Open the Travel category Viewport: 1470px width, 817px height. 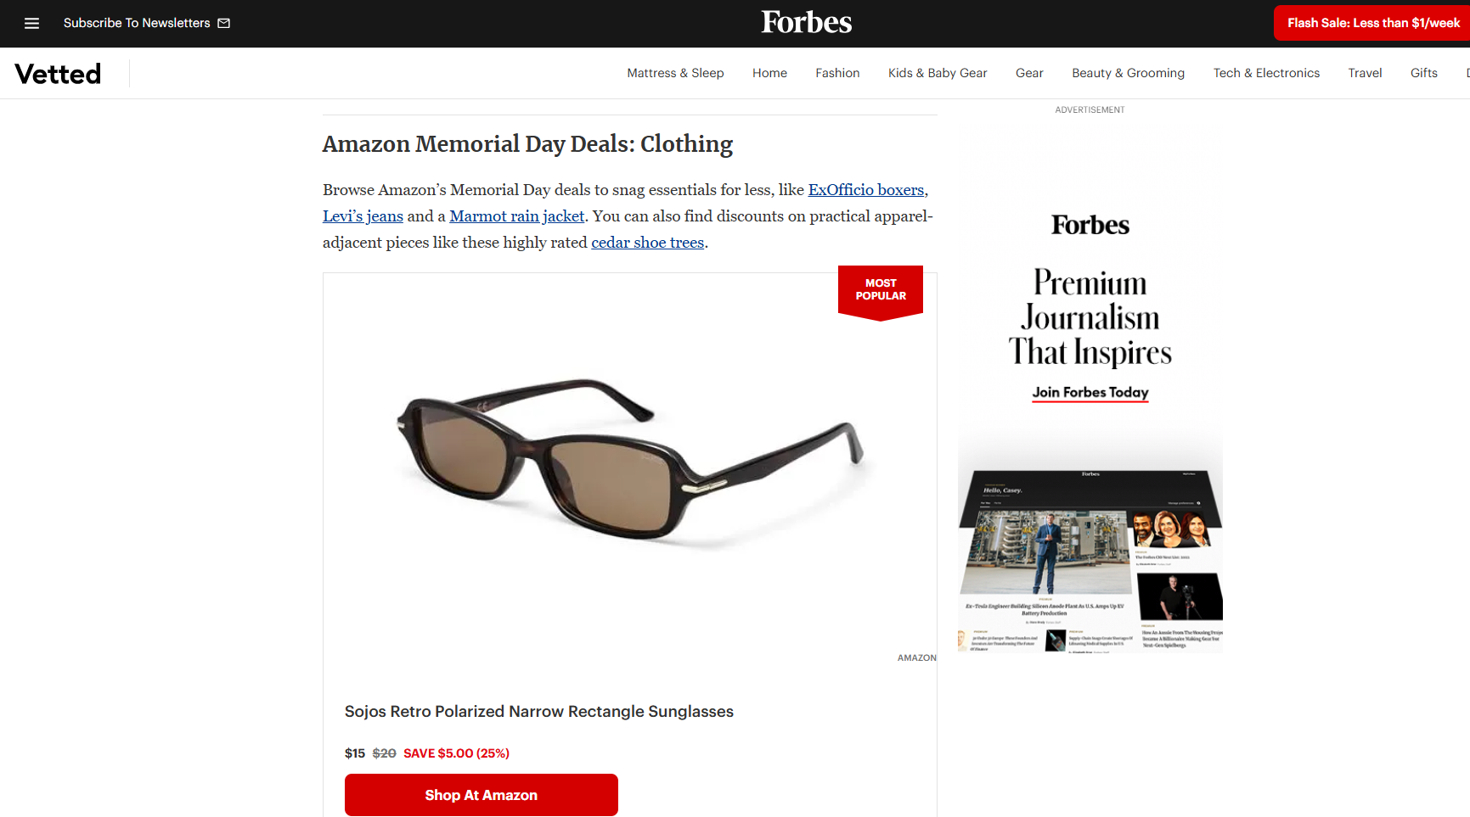1365,73
